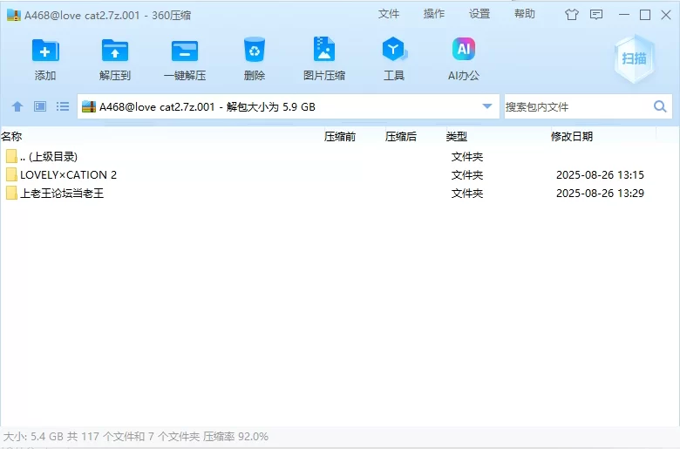Open the 文件 menu

pos(389,14)
